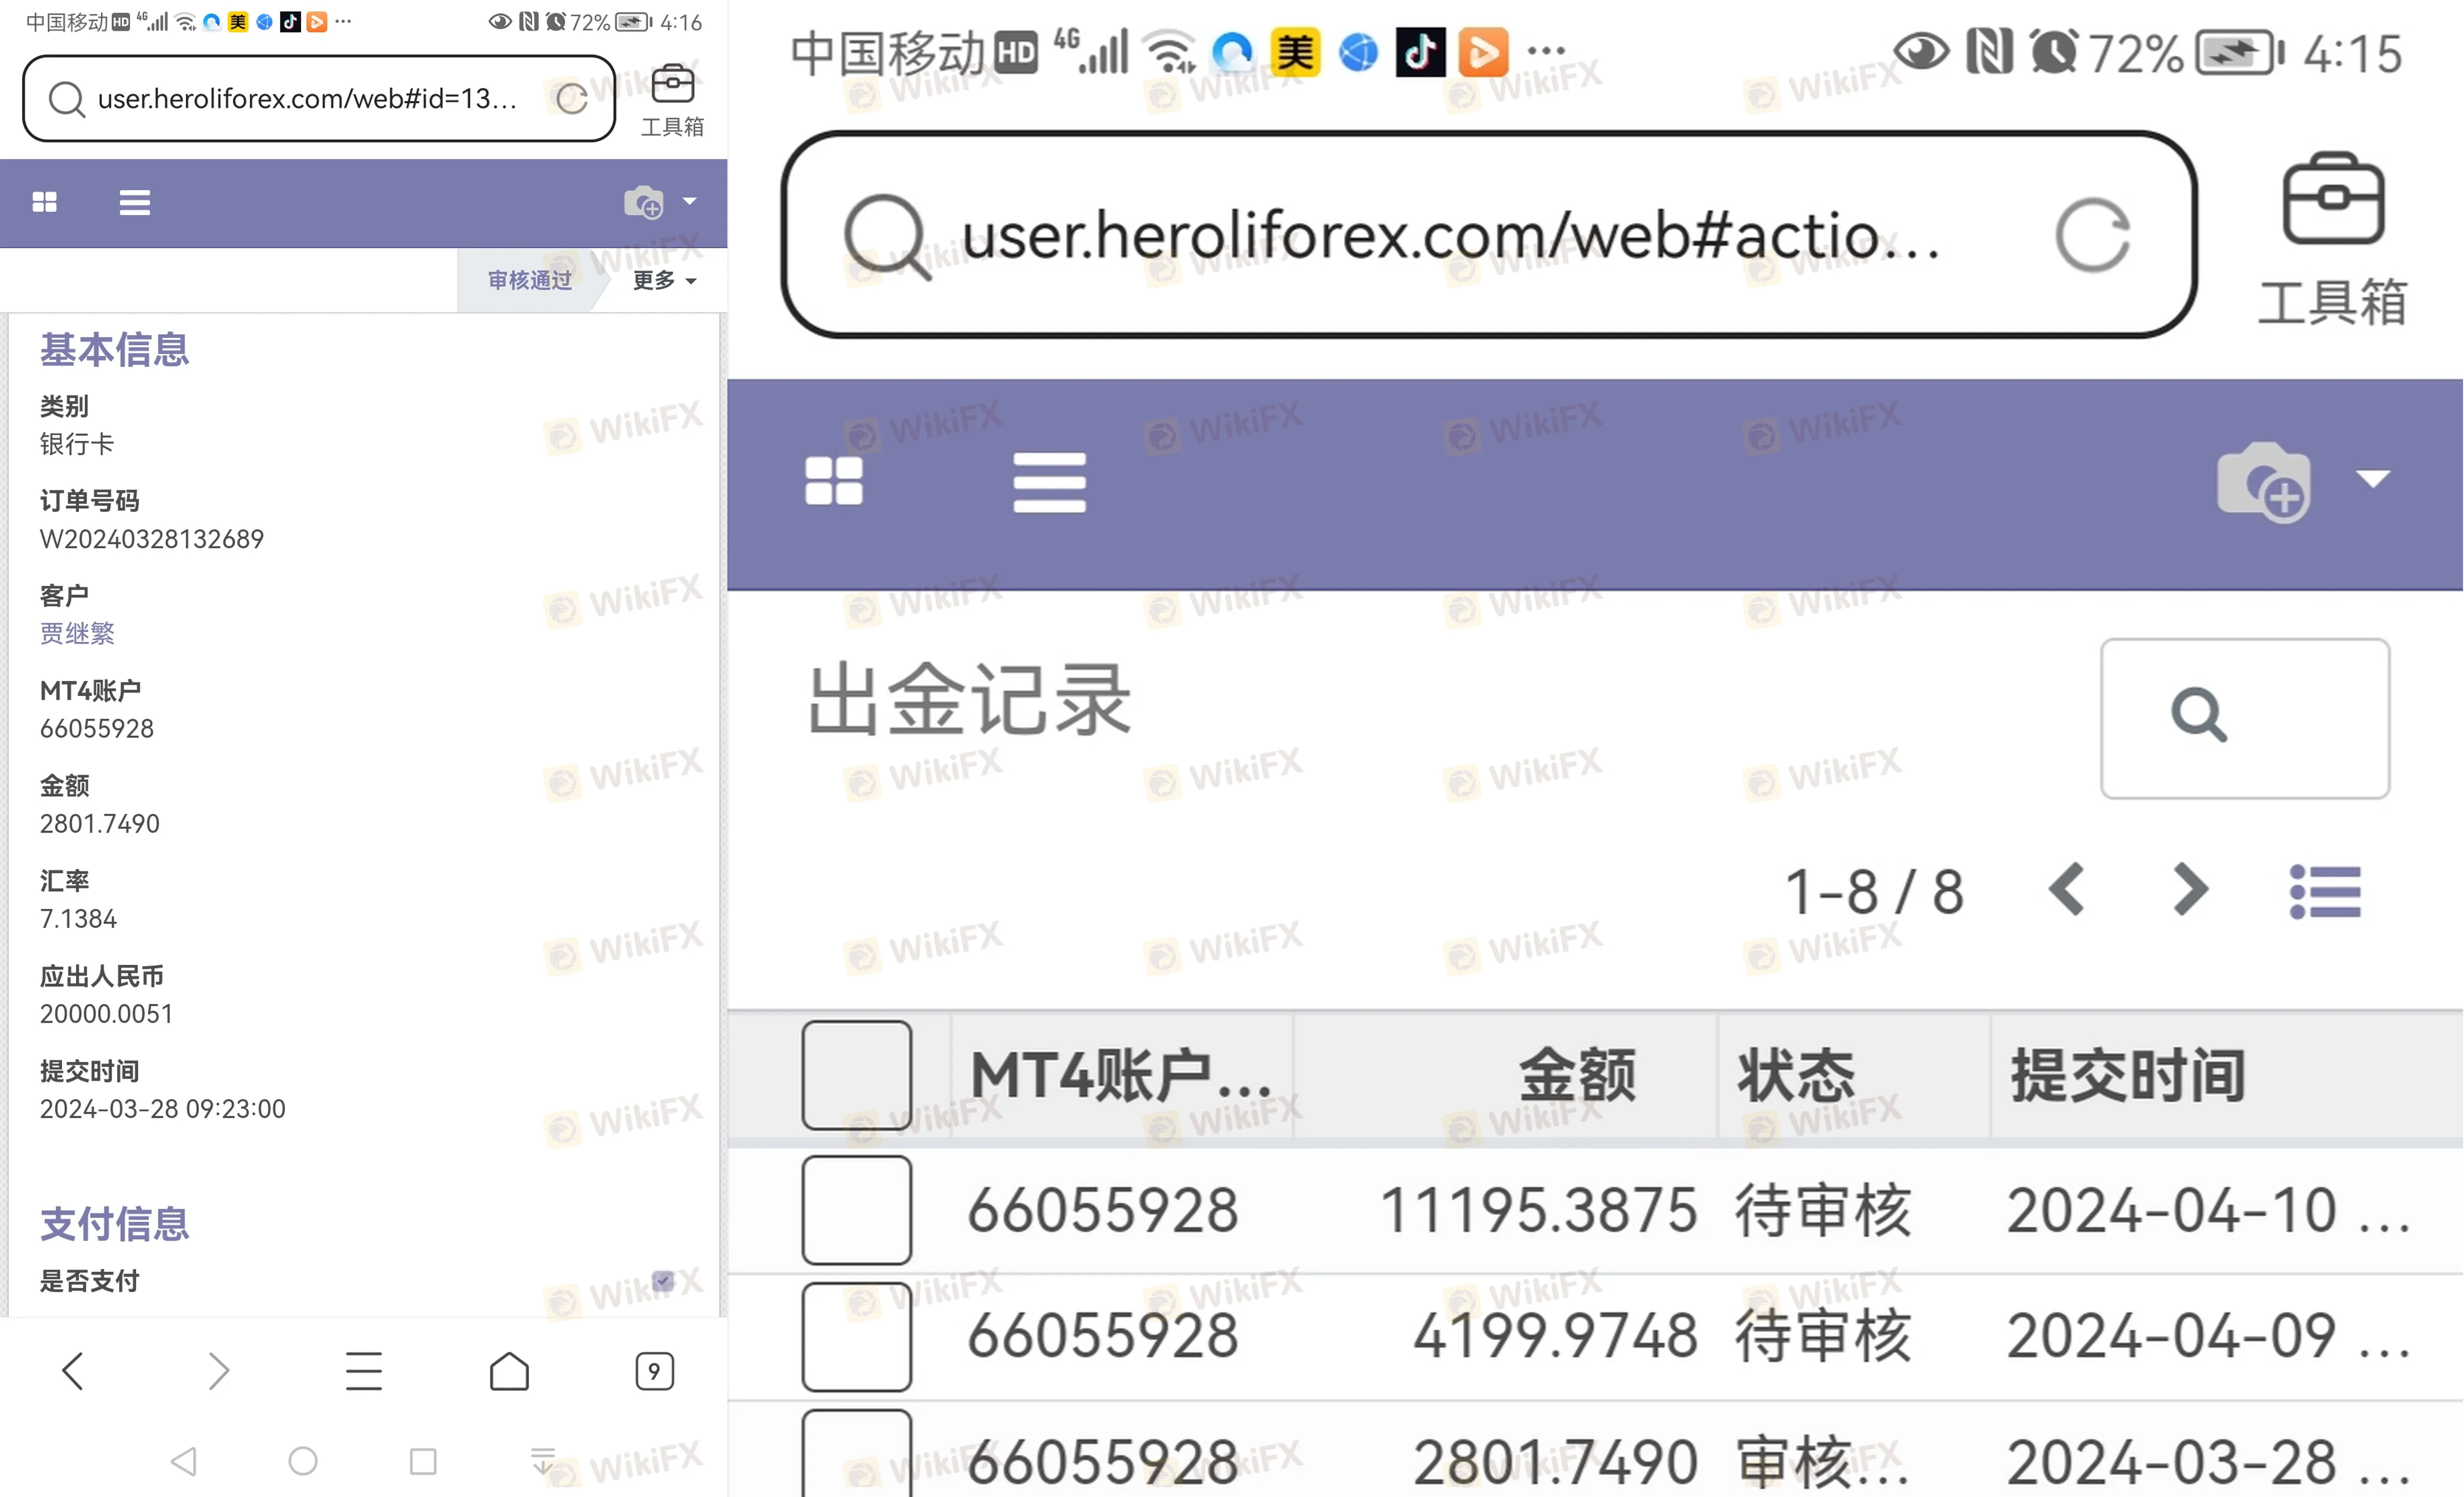Reload page in left browser address bar
This screenshot has width=2464, height=1497.
coord(571,99)
